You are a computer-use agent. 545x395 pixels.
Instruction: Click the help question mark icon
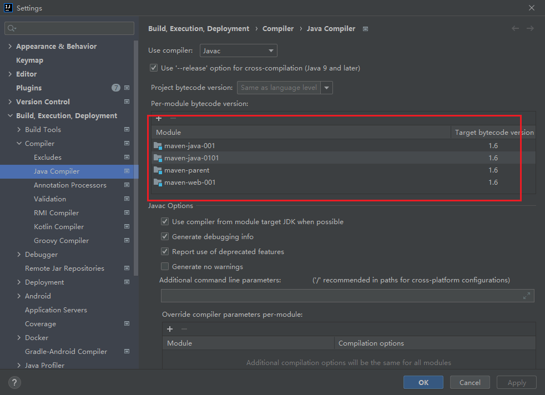tap(14, 382)
